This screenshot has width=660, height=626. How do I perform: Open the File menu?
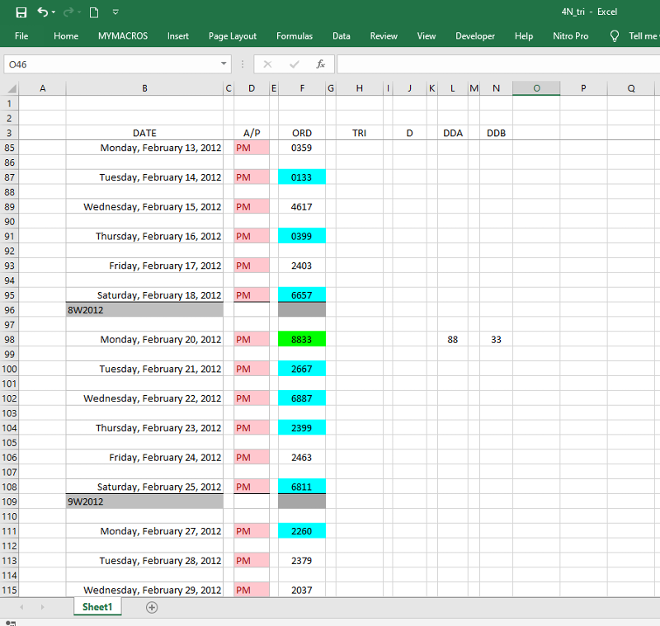tap(21, 36)
